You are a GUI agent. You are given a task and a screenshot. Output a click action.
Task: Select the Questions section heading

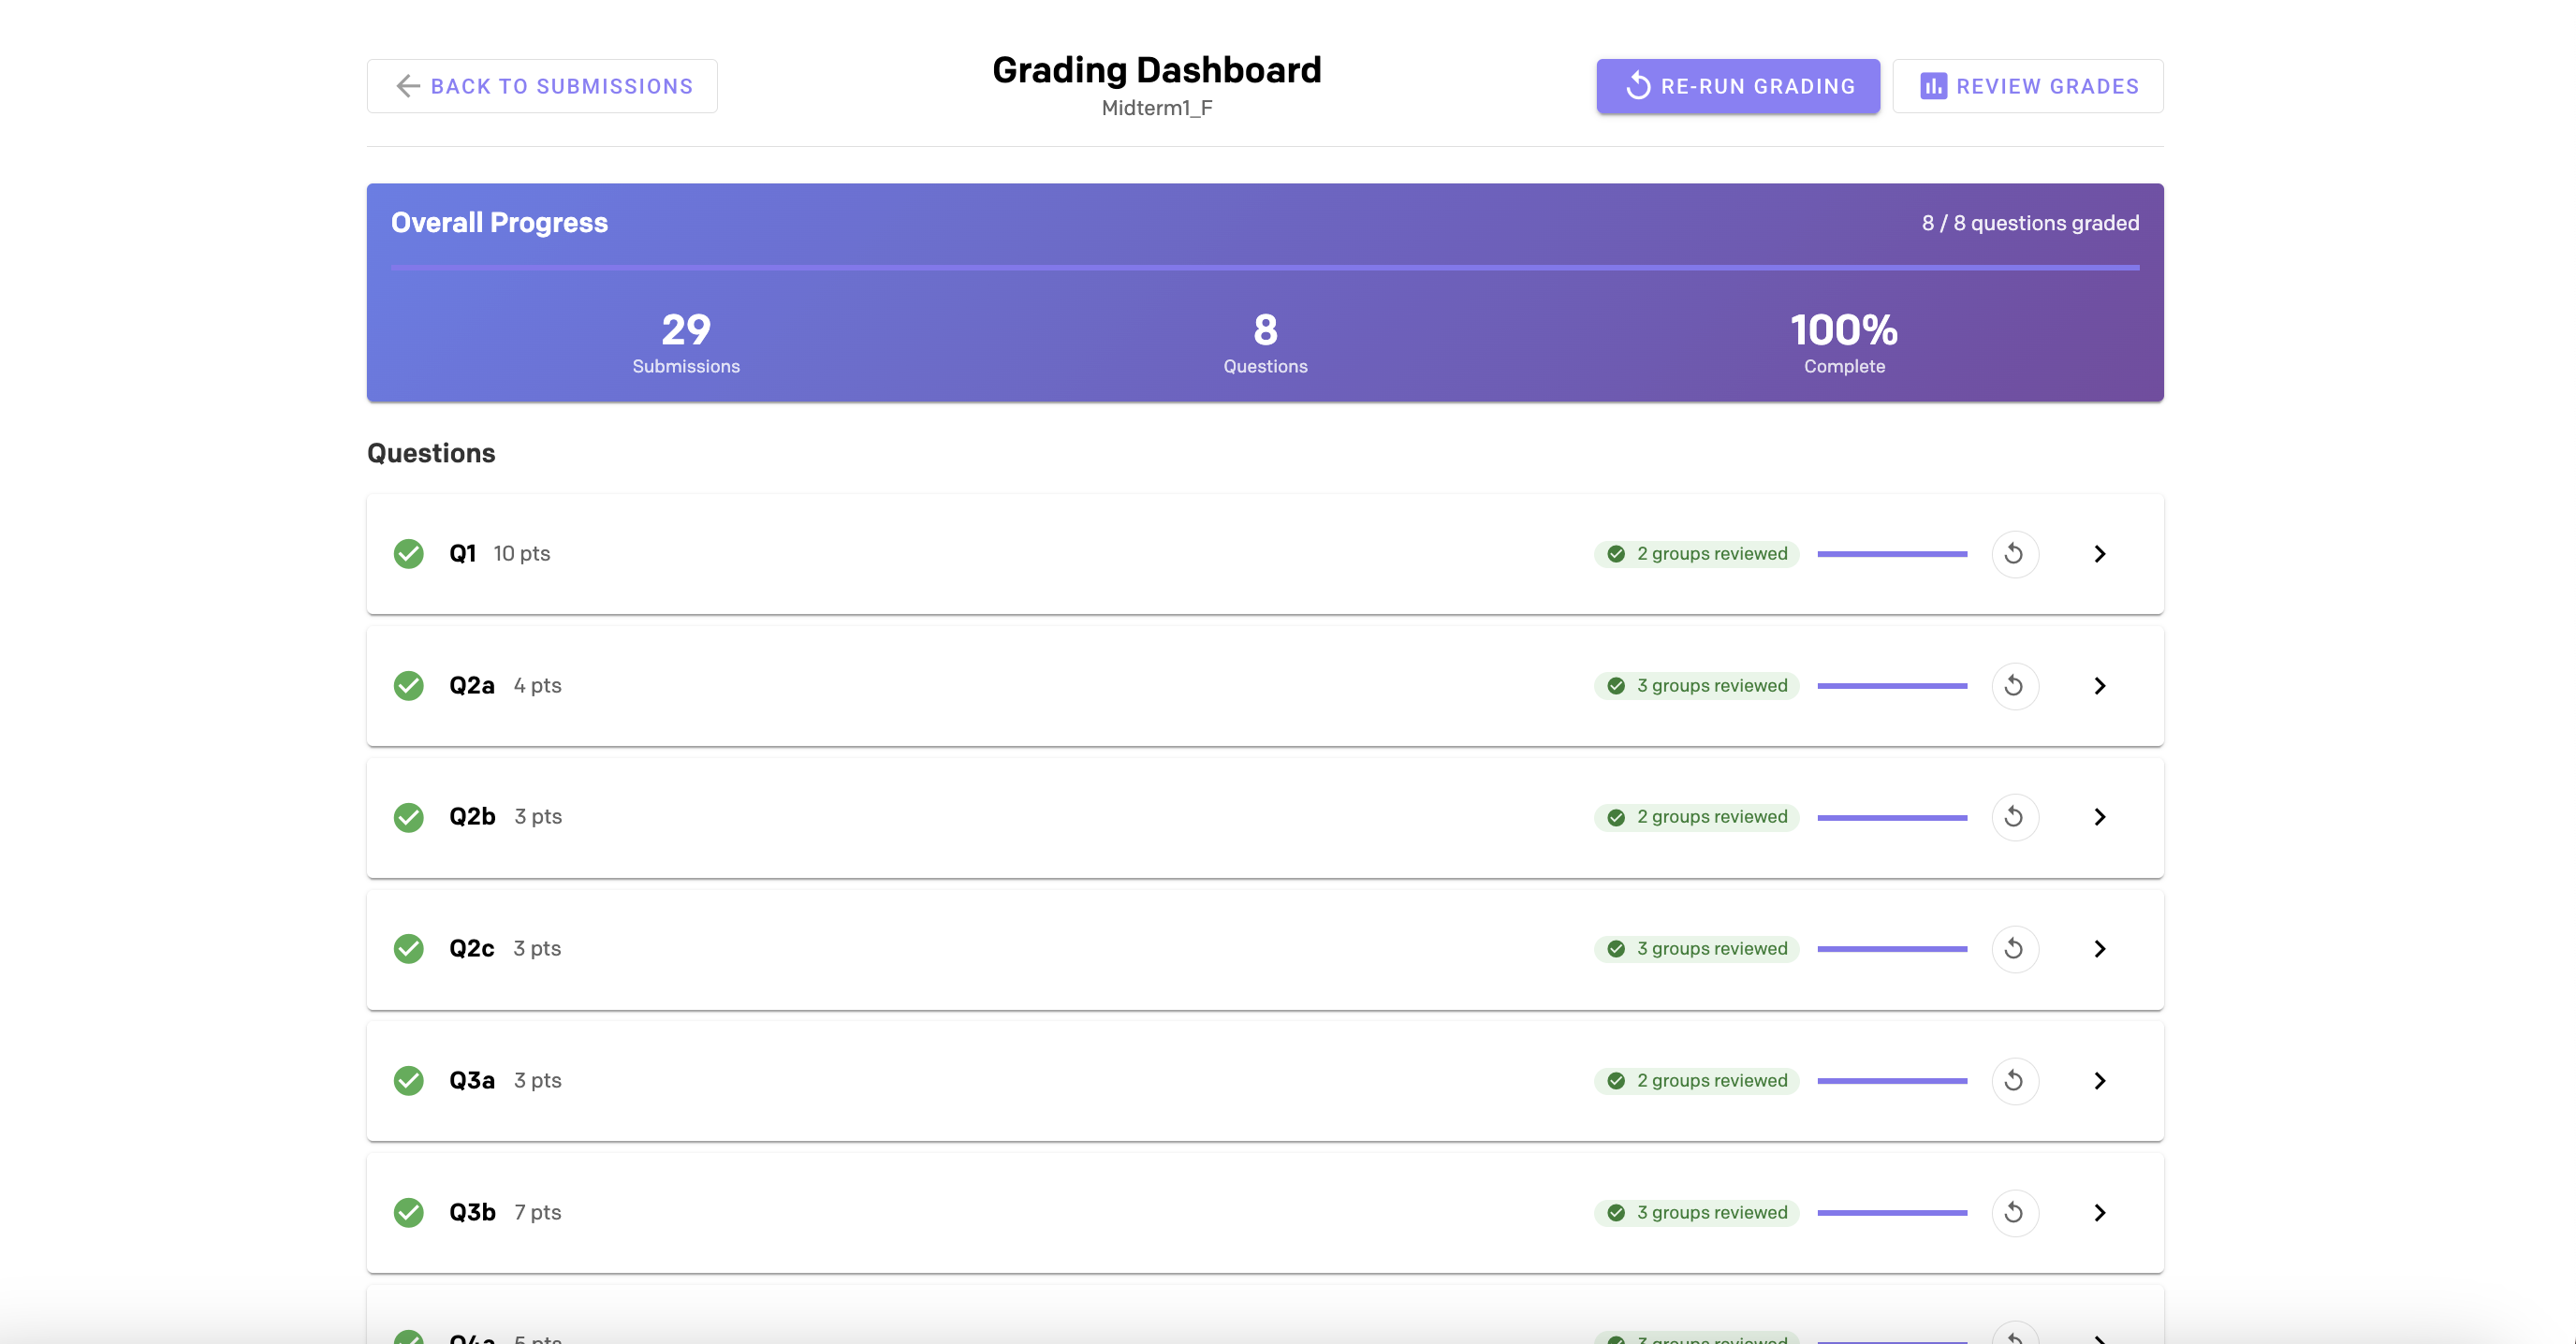[x=431, y=453]
